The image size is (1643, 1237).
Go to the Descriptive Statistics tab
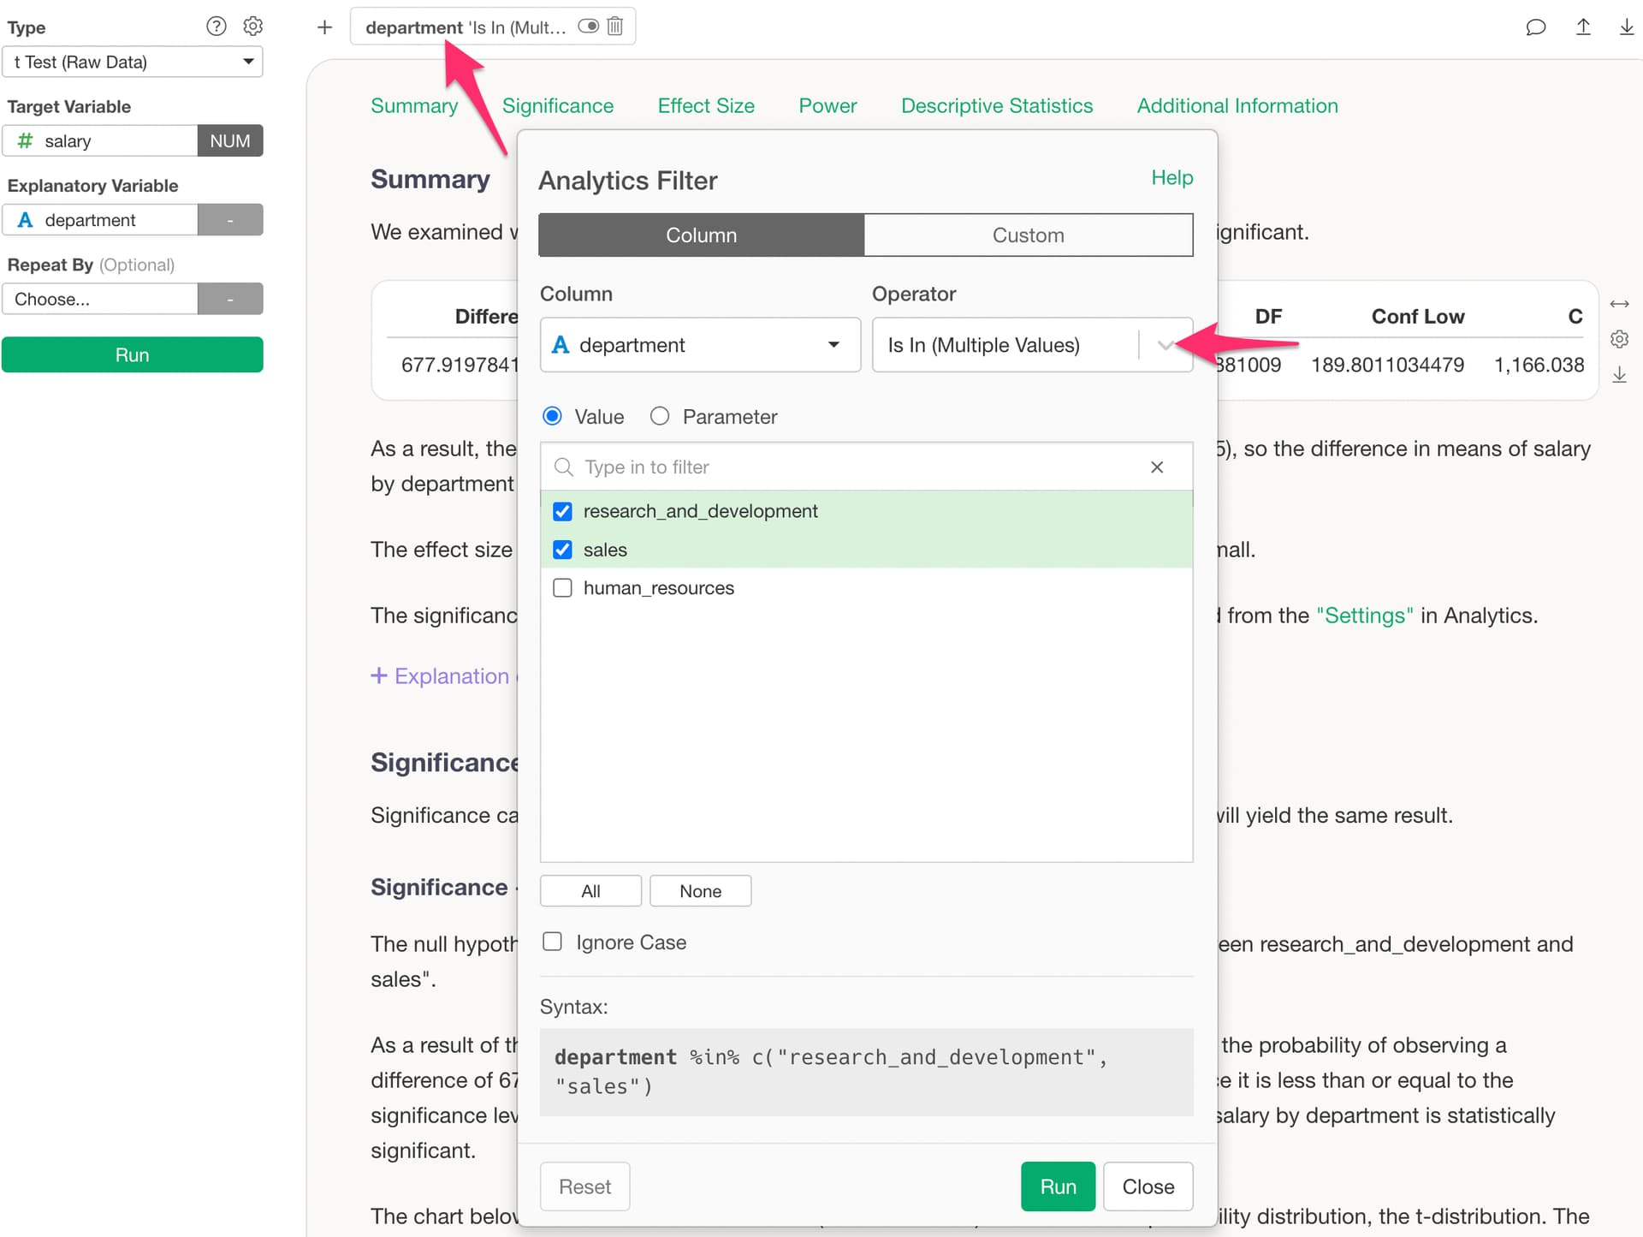pos(997,106)
